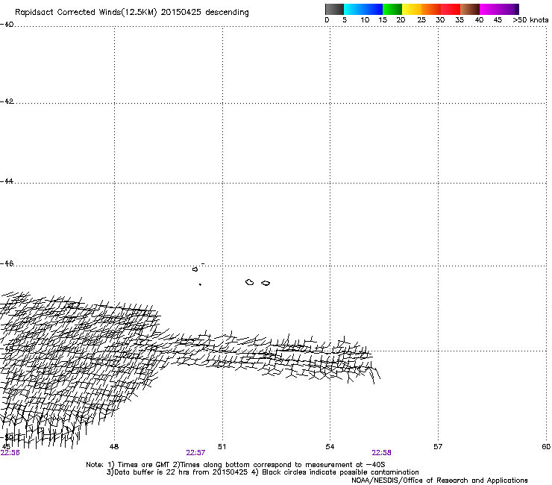Click the dark purple 45-50 knots color band

click(509, 9)
